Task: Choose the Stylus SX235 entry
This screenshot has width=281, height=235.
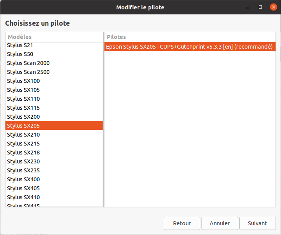Action: pos(54,170)
